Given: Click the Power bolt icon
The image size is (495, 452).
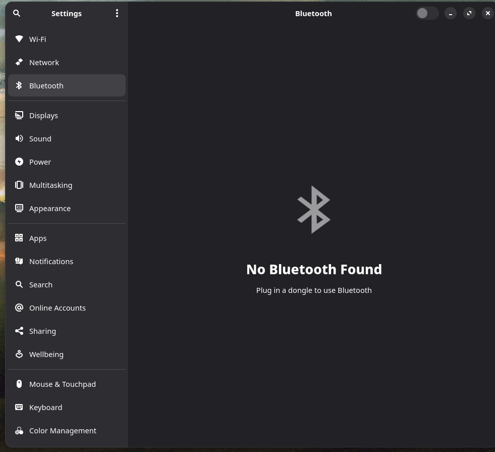Looking at the screenshot, I should pos(19,162).
